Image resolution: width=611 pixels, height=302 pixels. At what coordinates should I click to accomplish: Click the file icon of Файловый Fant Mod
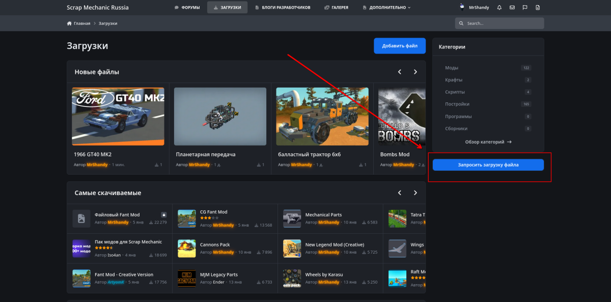coord(81,218)
